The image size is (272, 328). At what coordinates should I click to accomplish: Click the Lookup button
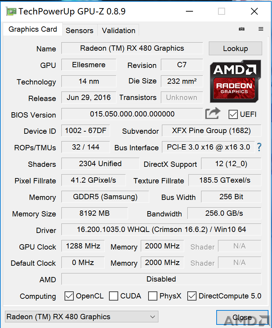pos(235,49)
